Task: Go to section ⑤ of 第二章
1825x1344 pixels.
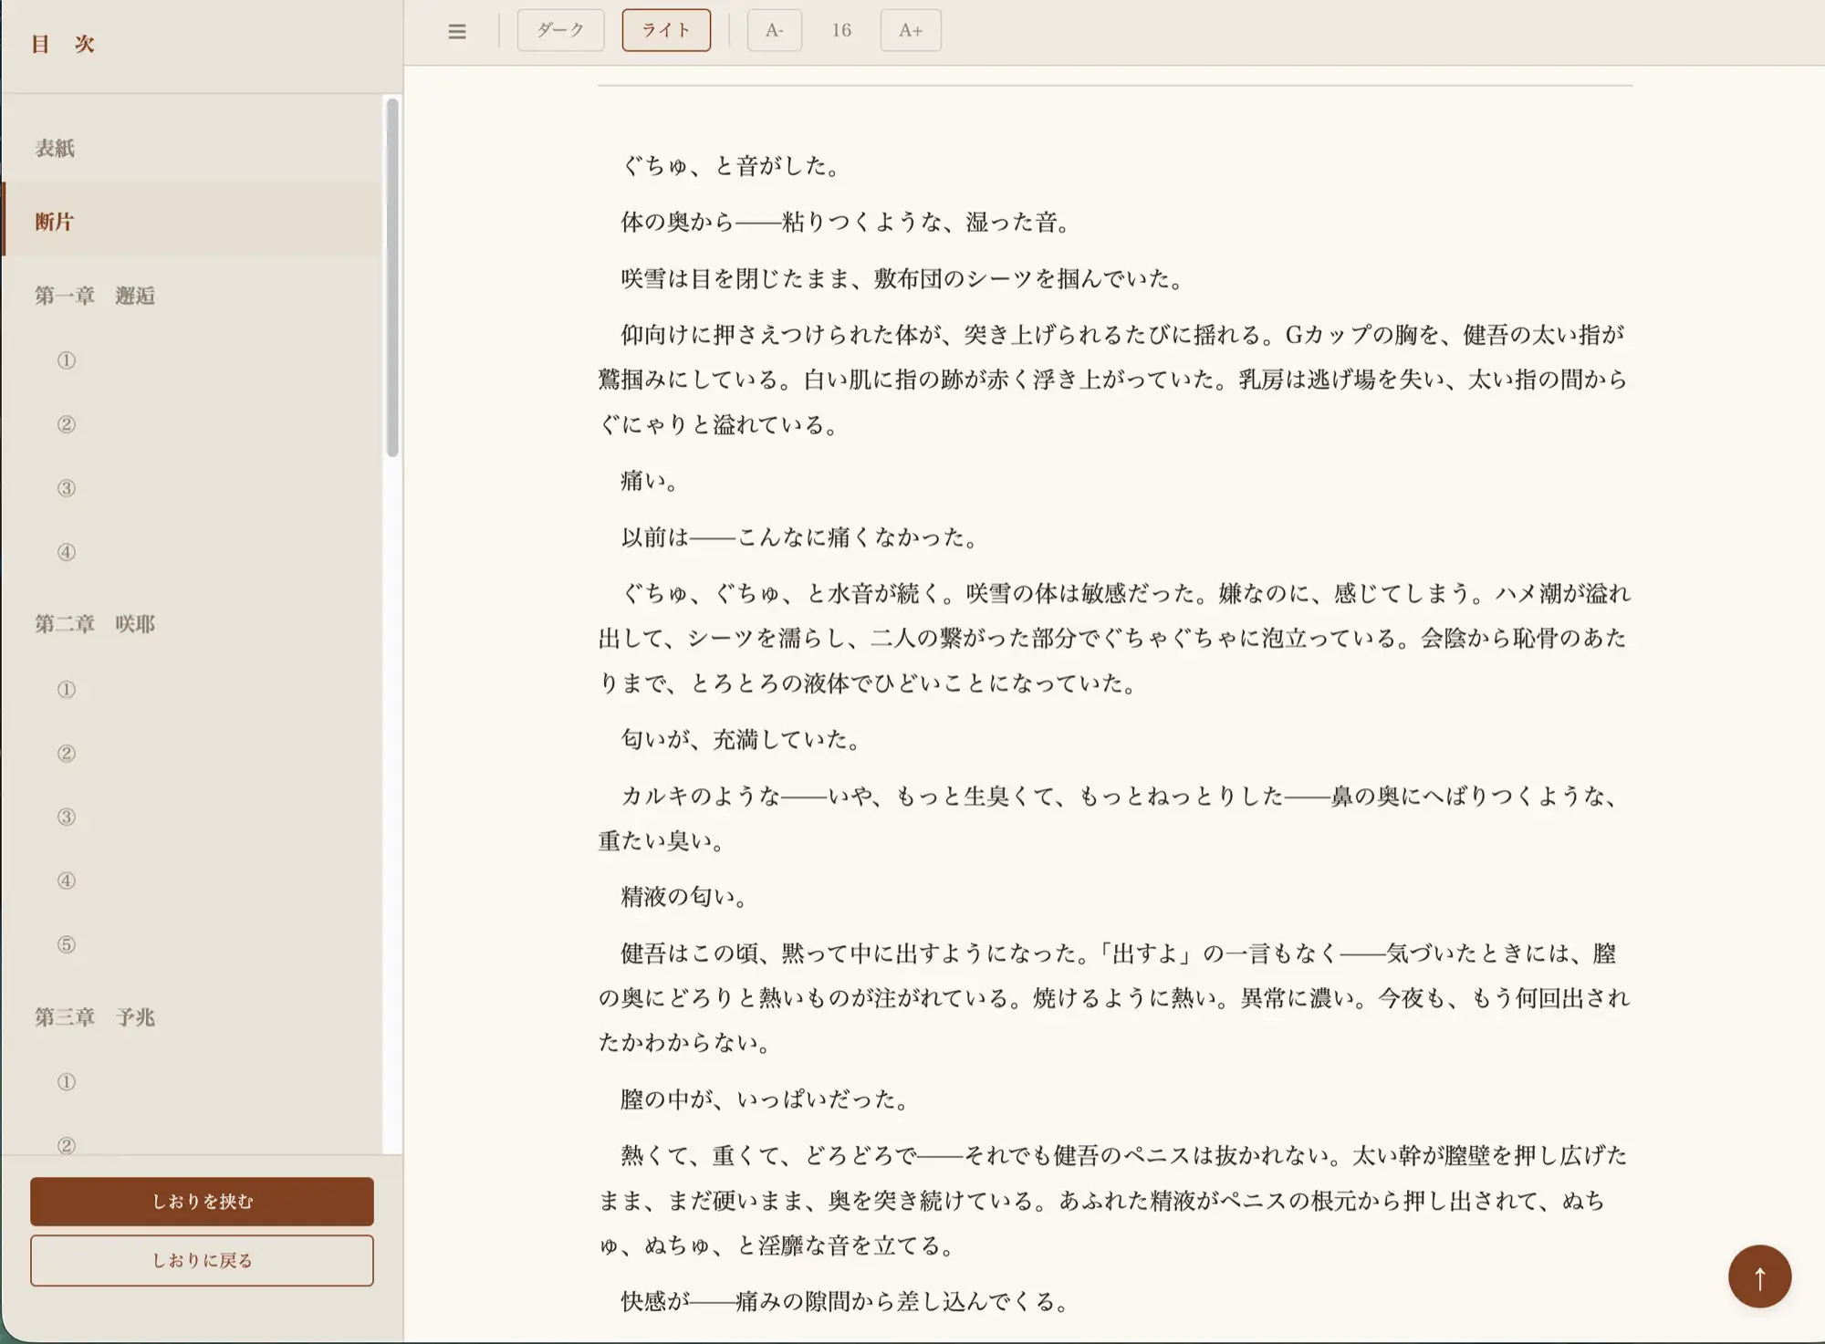Action: click(x=67, y=944)
